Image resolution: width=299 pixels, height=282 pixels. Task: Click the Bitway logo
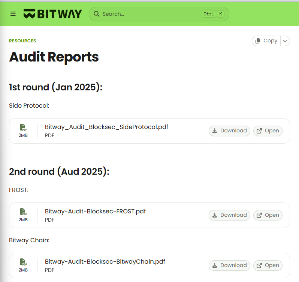(52, 14)
